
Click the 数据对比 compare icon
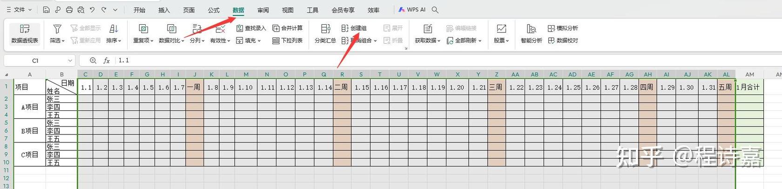pos(171,29)
